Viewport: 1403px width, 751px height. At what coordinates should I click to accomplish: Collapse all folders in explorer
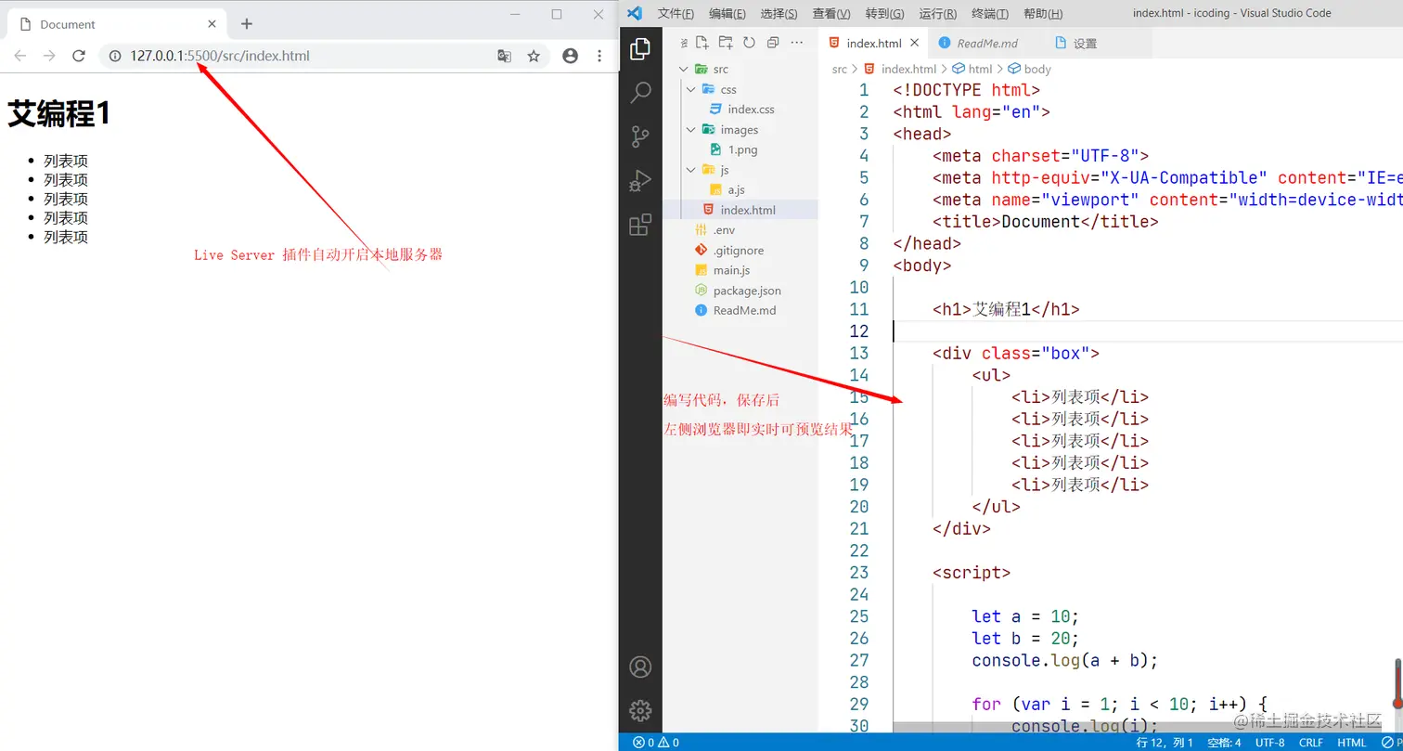[x=772, y=43]
